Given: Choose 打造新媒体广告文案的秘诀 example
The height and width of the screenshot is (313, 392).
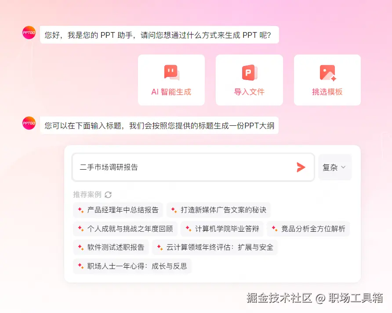Looking at the screenshot, I should click(219, 210).
